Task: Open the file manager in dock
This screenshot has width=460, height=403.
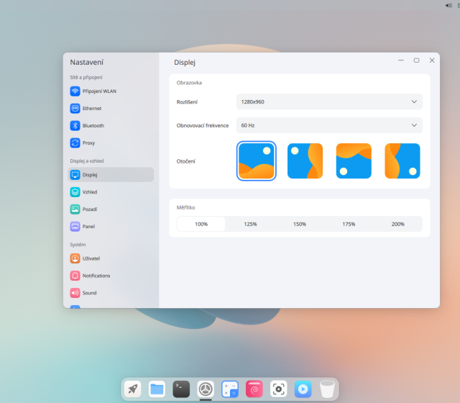Action: (157, 389)
